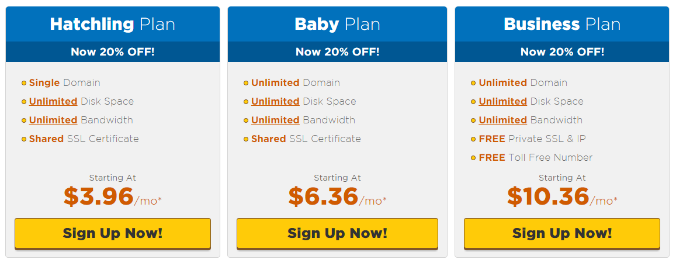Click the Business Plan header title
676x266 pixels.
561,24
